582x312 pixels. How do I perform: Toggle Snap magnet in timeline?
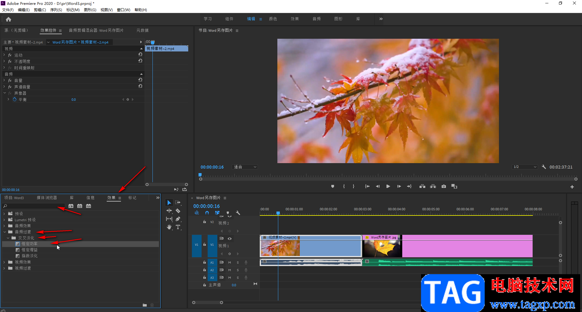coord(207,213)
